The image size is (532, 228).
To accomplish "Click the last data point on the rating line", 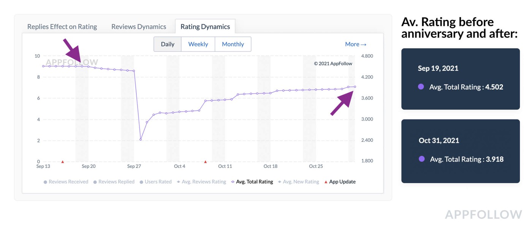I will (355, 87).
